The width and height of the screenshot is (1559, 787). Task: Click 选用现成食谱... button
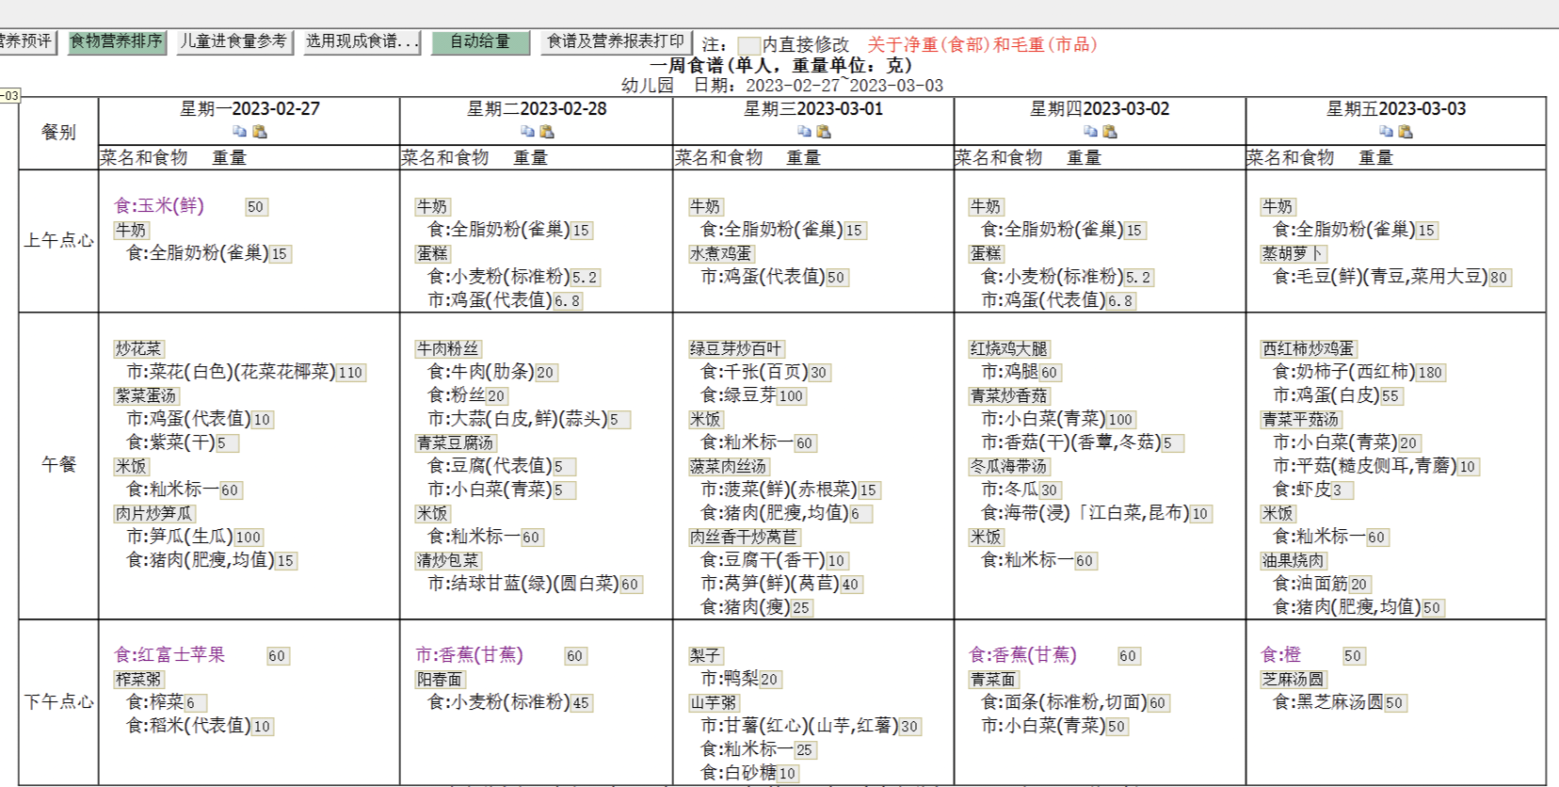click(x=362, y=42)
